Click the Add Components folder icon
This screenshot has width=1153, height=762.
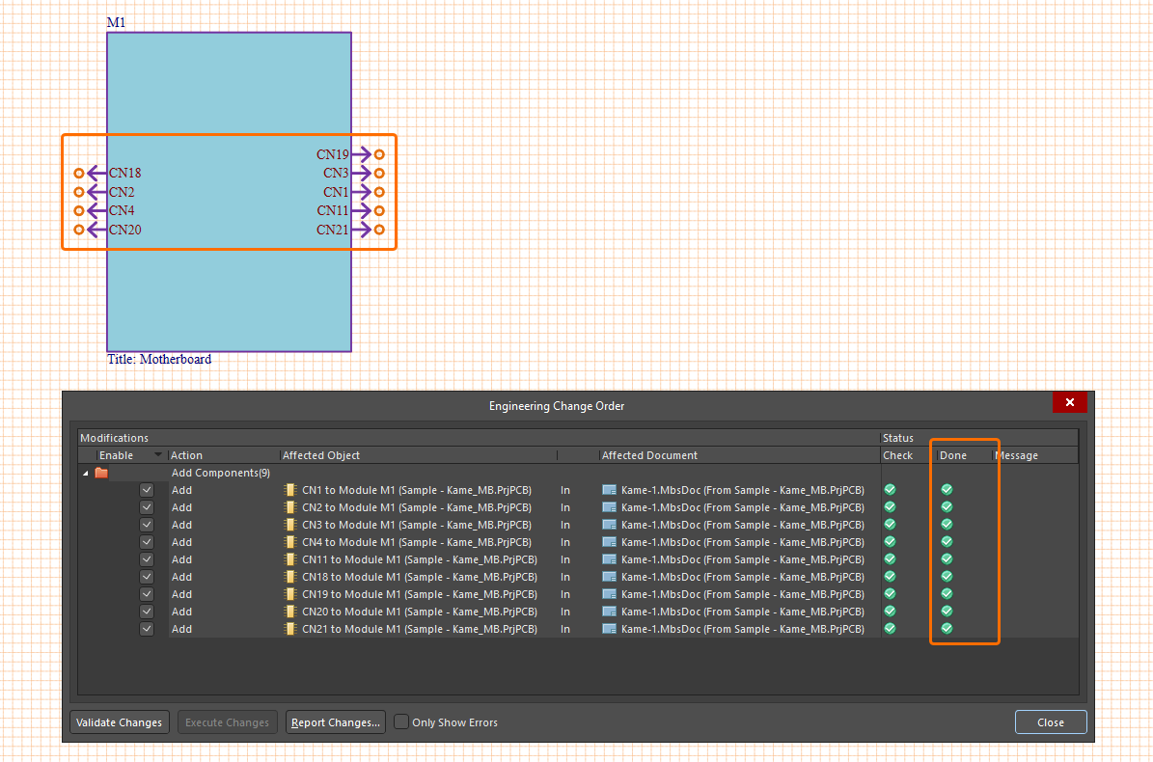click(x=101, y=473)
